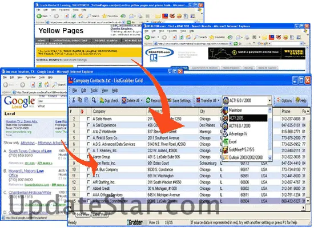Viewport: 314px width, 228px height.
Task: Click the Search icon in Google Local window
Action: (59, 84)
